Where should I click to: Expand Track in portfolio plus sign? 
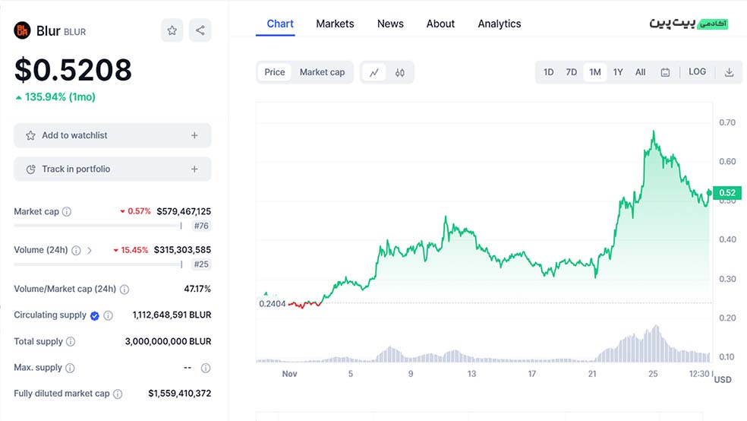(x=194, y=169)
